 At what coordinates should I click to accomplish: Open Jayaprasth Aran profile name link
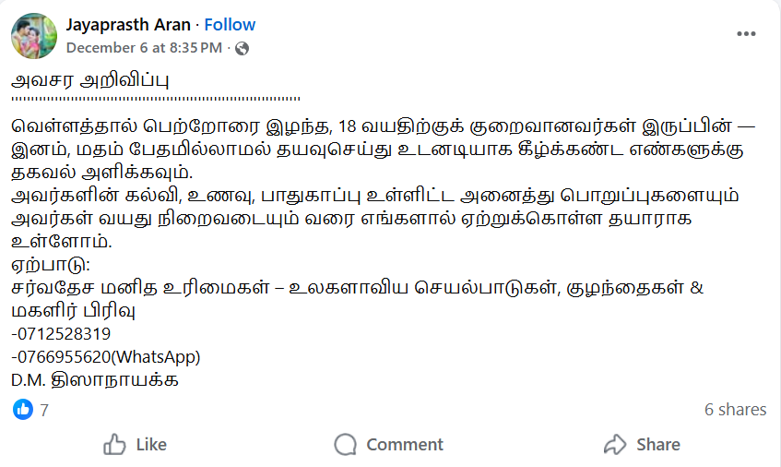[x=128, y=25]
